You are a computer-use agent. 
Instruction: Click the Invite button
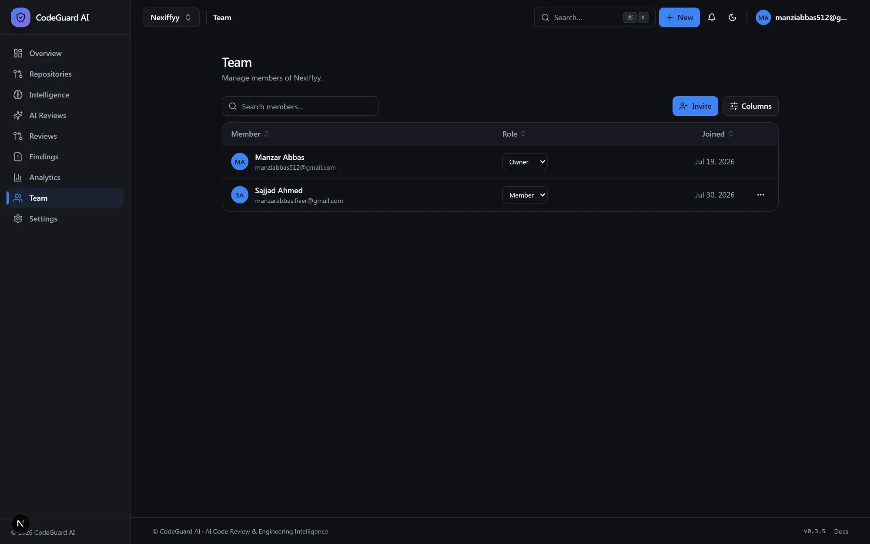[695, 106]
